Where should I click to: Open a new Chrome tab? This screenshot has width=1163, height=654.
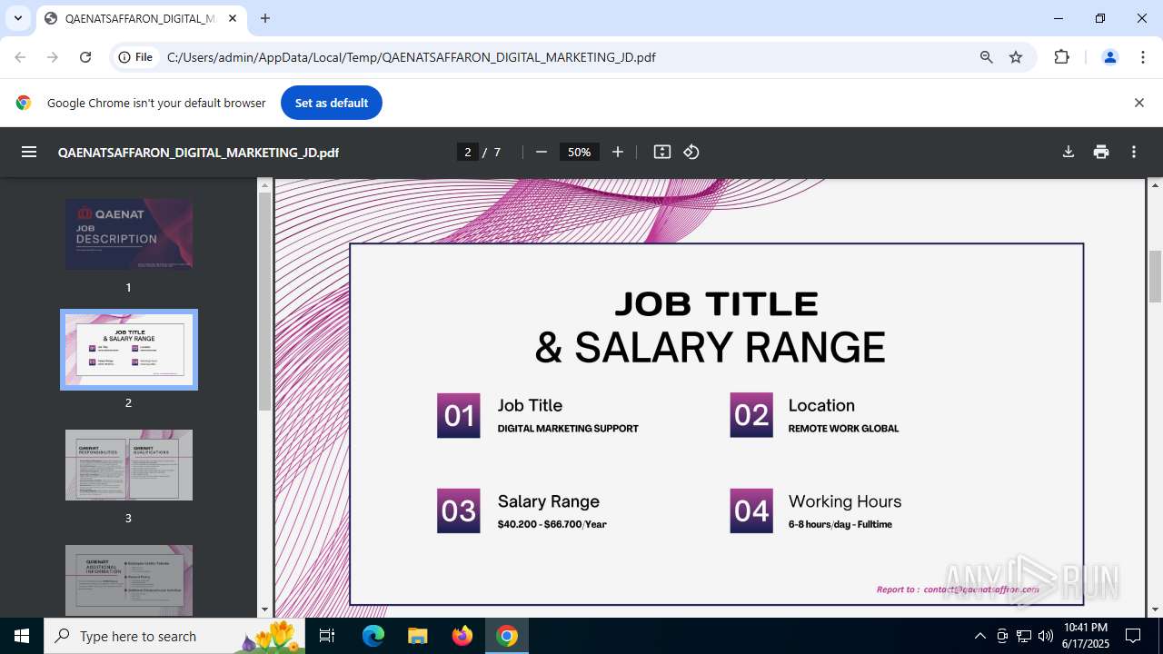pyautogui.click(x=265, y=18)
